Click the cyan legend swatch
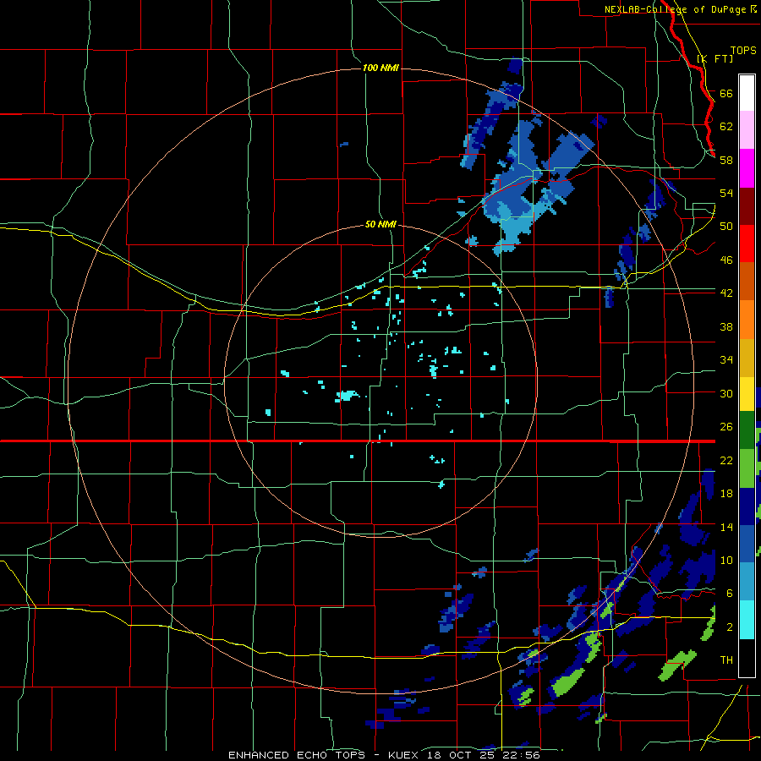The height and width of the screenshot is (761, 761). point(747,620)
